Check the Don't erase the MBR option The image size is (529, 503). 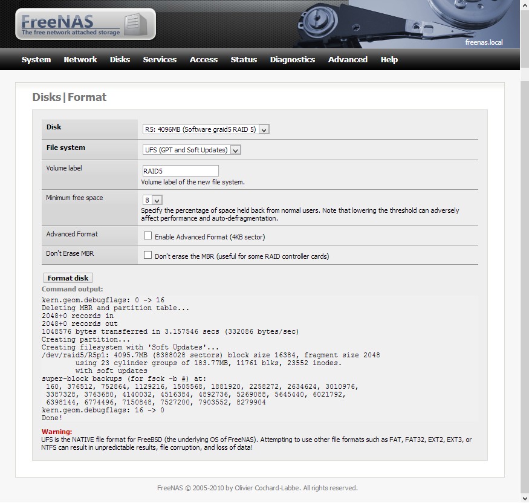pos(147,255)
